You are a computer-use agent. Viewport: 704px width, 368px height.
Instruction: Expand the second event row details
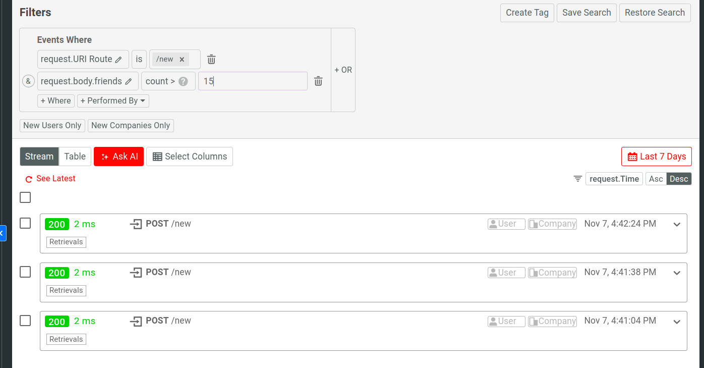[x=677, y=273]
